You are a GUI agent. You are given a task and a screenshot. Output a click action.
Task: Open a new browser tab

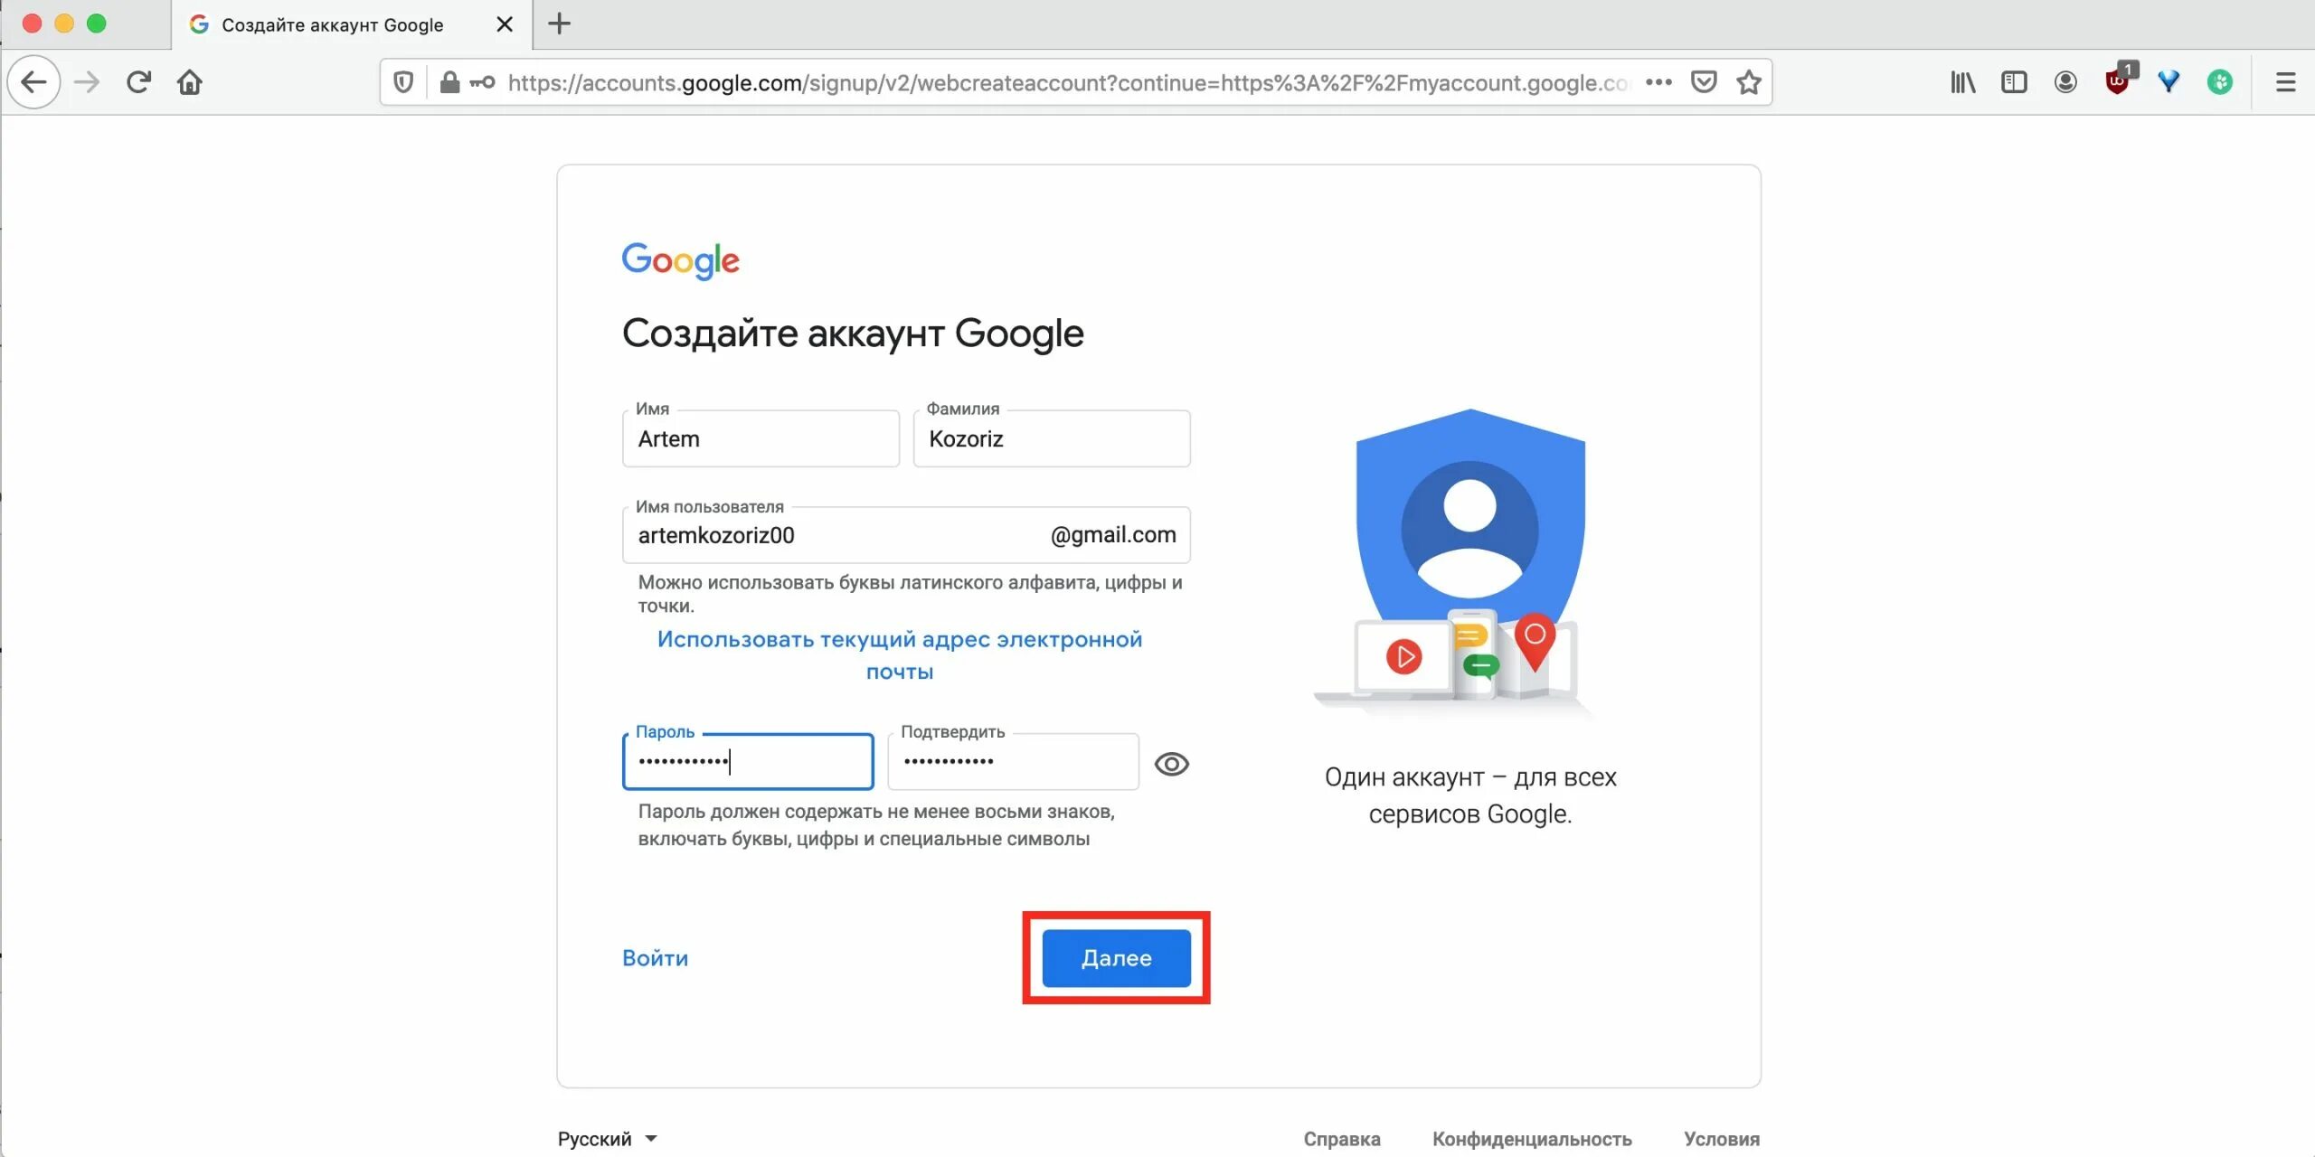point(560,24)
